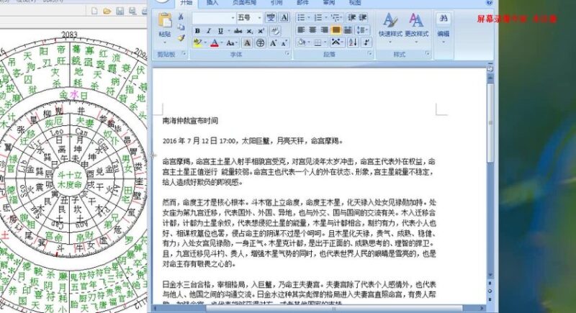This screenshot has width=576, height=313.
Task: Open the font (字体) dialog launcher
Action: pos(287,54)
